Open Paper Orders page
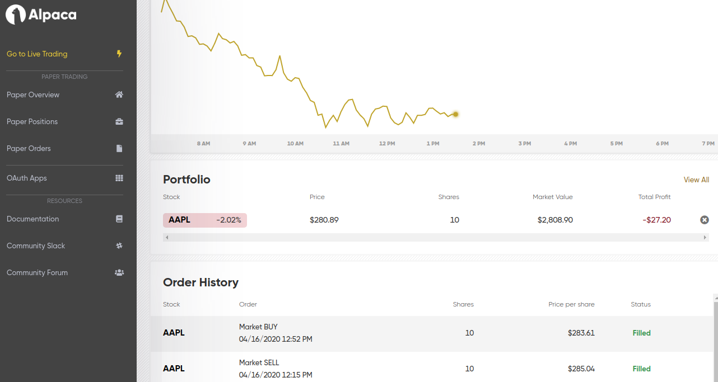718x382 pixels. [29, 148]
